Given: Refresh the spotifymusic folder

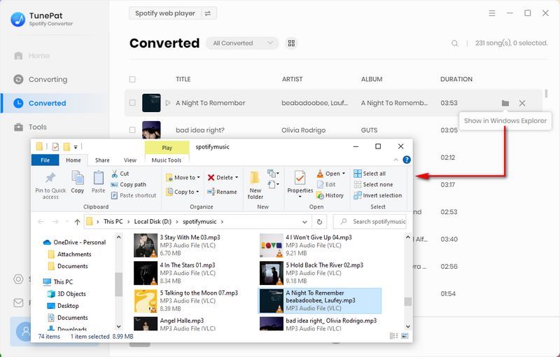Looking at the screenshot, I should (x=319, y=222).
